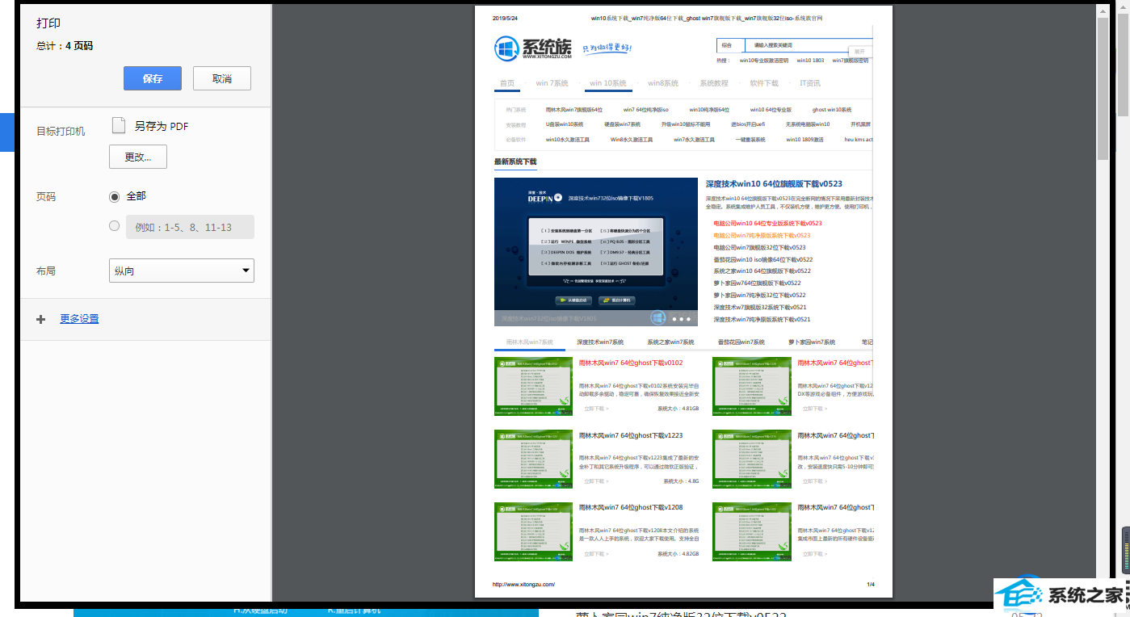
Task: Click the 总计:4 页码 summary text
Action: click(x=65, y=46)
